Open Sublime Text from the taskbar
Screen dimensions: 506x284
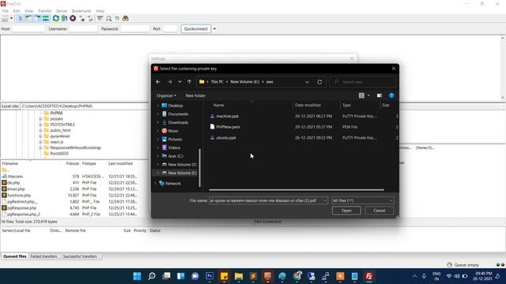[253, 276]
